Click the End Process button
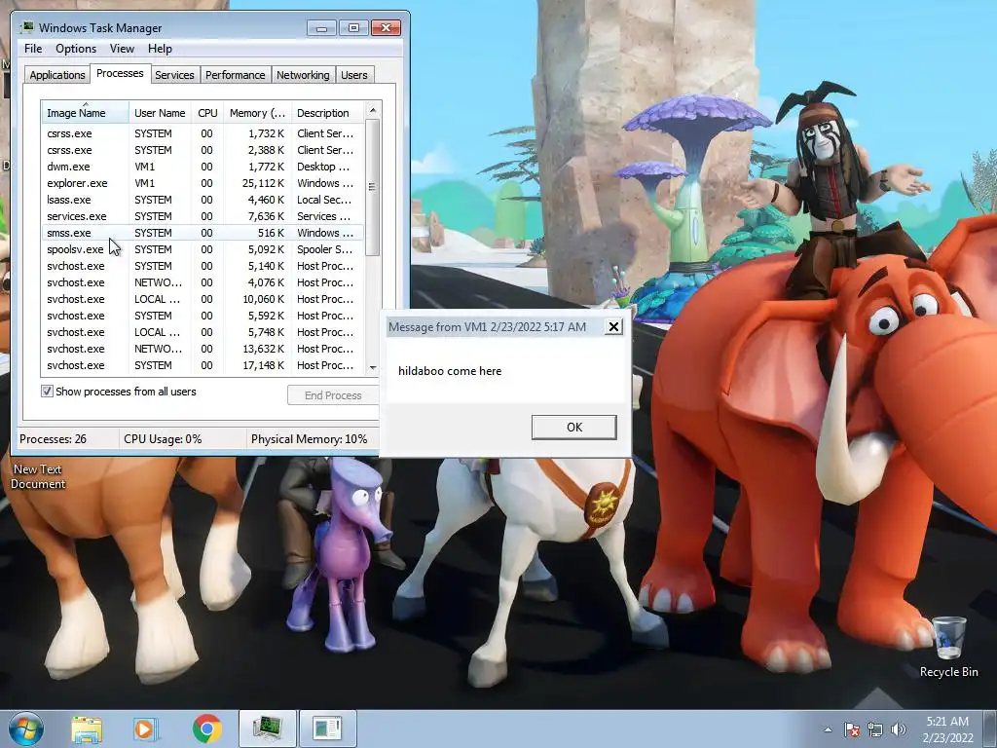 tap(333, 395)
